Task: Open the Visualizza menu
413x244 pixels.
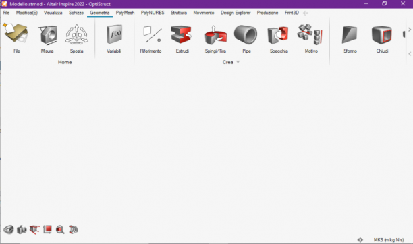Action: [x=53, y=13]
